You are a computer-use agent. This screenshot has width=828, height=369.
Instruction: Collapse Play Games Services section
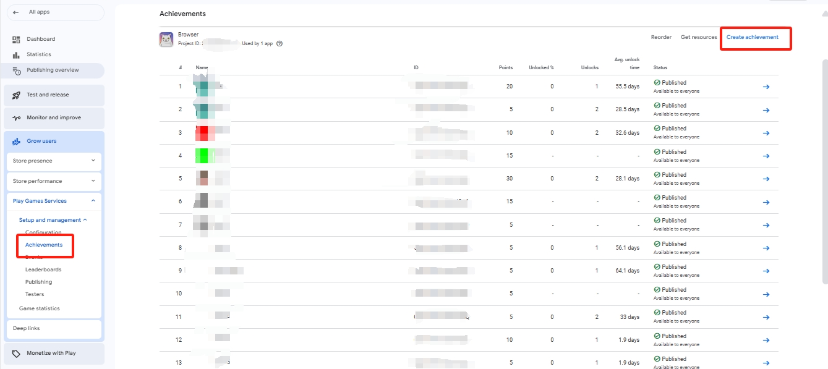(53, 201)
